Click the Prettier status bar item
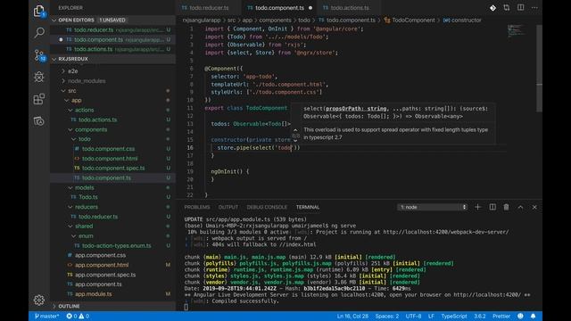 click(x=501, y=317)
